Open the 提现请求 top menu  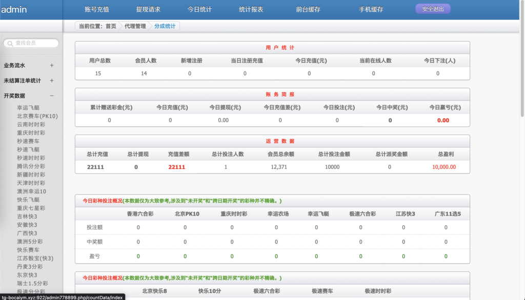click(x=148, y=9)
